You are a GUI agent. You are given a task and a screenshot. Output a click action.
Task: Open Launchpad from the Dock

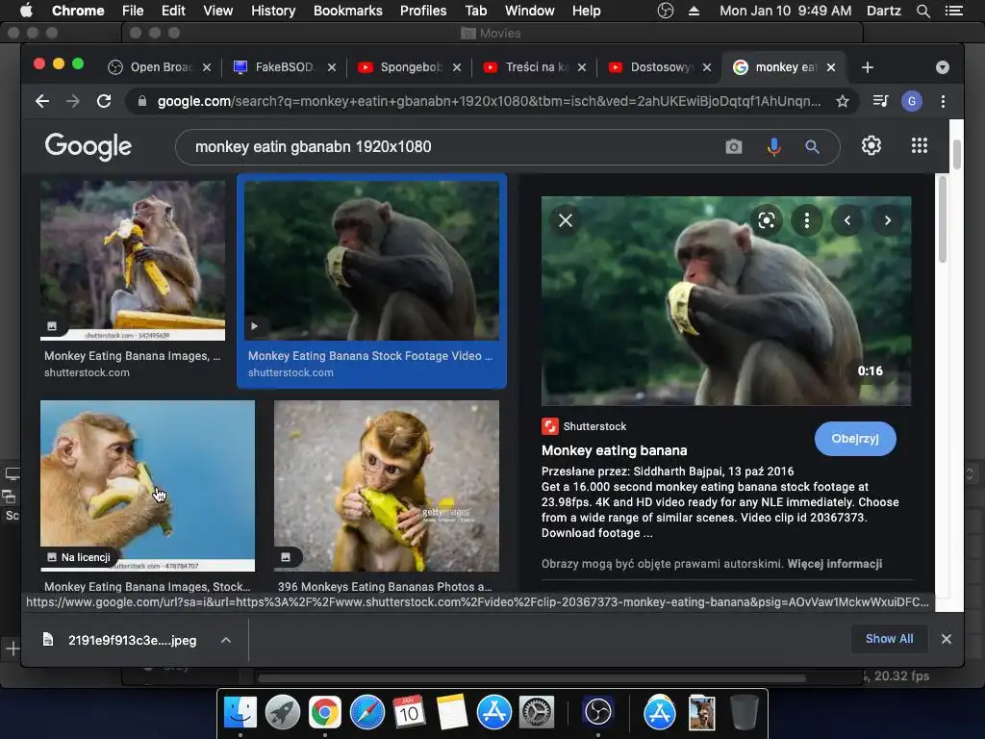pyautogui.click(x=283, y=713)
